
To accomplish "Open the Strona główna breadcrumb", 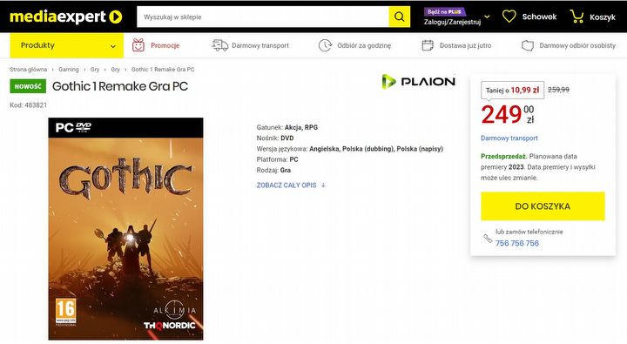I will tap(29, 69).
